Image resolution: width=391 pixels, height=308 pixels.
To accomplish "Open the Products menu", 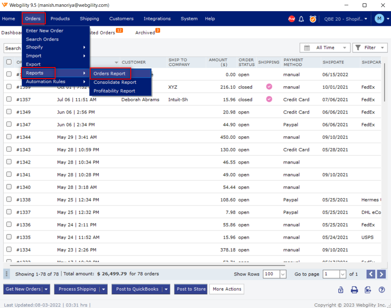I will point(60,19).
